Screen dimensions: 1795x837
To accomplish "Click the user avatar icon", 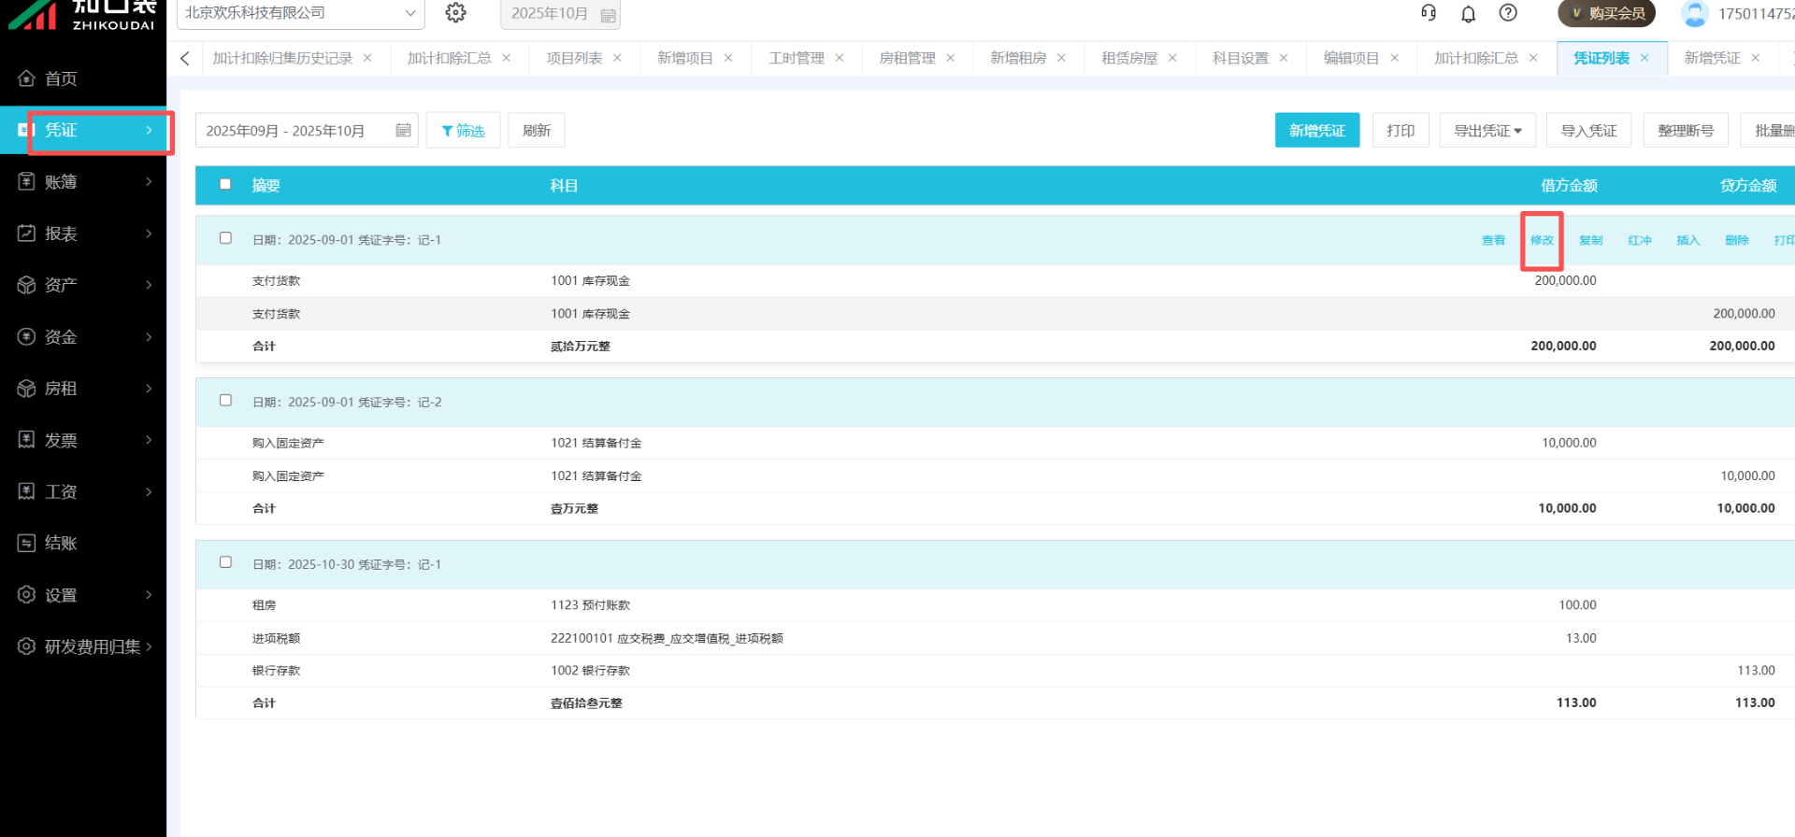I will [x=1693, y=14].
